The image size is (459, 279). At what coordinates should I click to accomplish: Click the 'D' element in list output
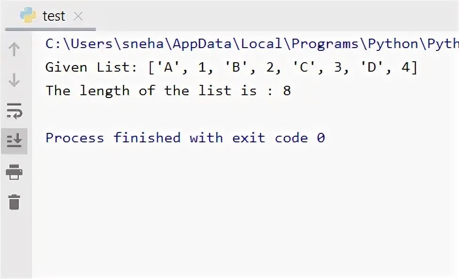(371, 67)
